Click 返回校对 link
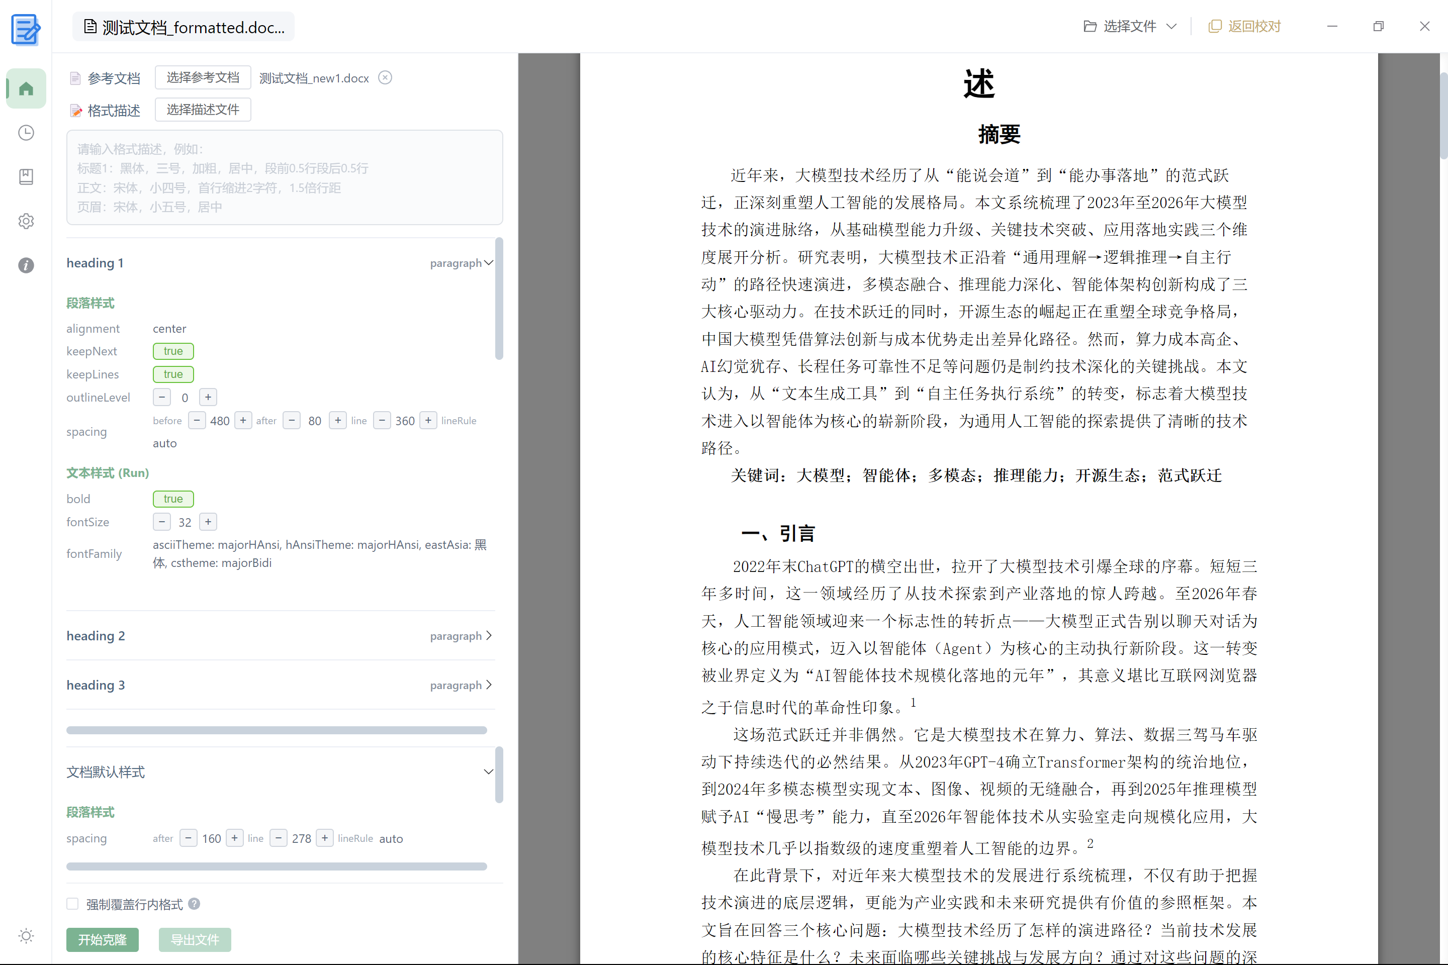Screen dimensions: 1448x965 click(x=1245, y=27)
